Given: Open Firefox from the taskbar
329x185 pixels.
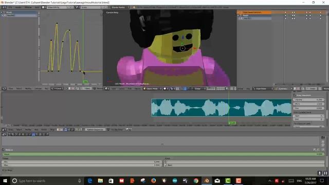Looking at the screenshot, I should click(153, 180).
